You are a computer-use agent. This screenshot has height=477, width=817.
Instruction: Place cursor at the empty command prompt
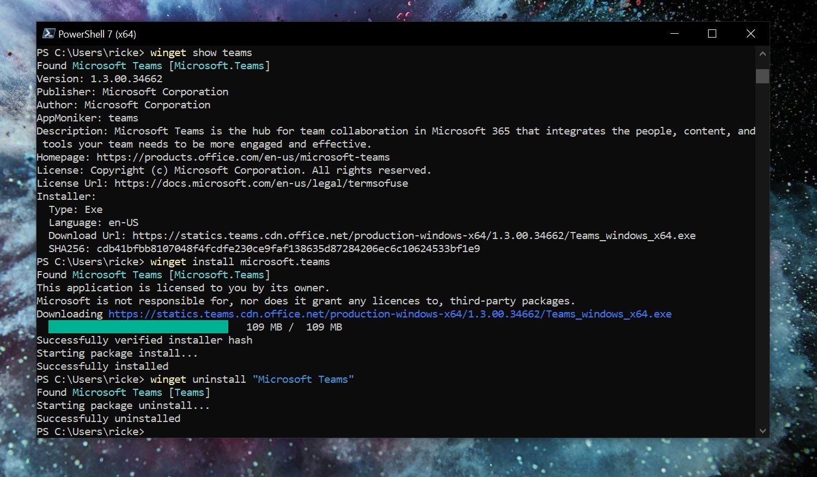tap(153, 431)
